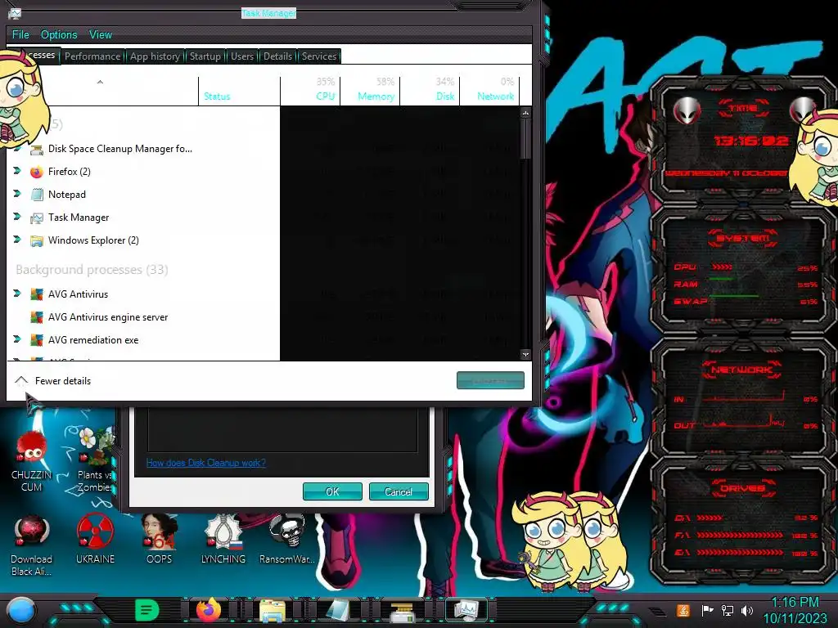This screenshot has height=628, width=838.
Task: Click the Fewer details label
Action: point(63,381)
